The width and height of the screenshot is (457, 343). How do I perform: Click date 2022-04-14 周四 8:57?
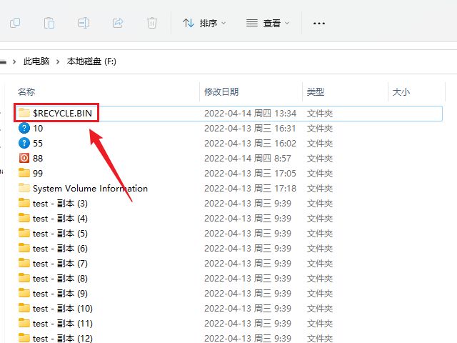pos(248,159)
